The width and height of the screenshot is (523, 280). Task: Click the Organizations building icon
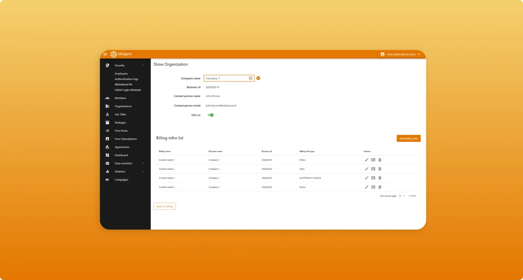point(107,106)
